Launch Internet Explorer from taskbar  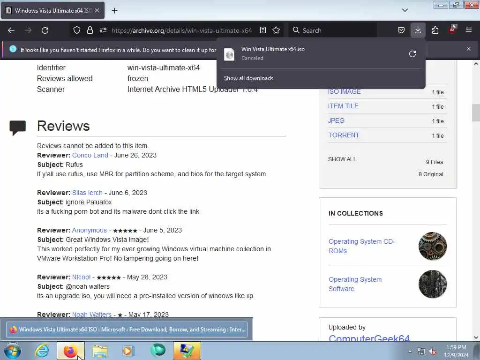[x=42, y=351]
